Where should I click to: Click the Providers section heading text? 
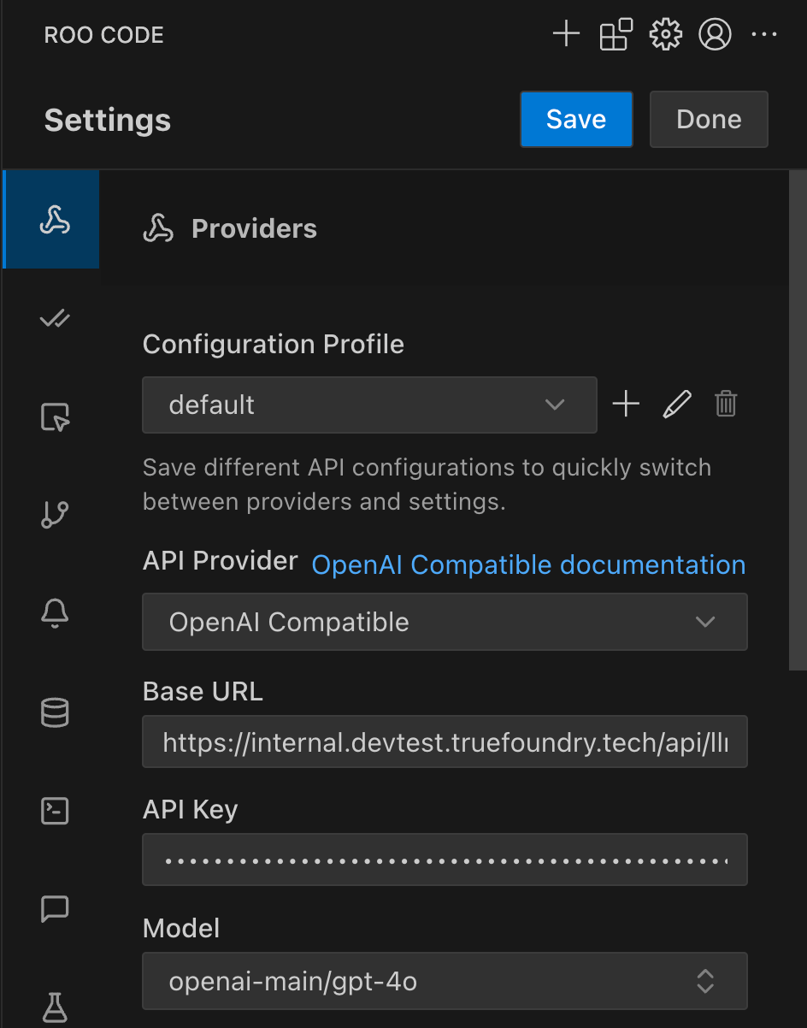[254, 228]
